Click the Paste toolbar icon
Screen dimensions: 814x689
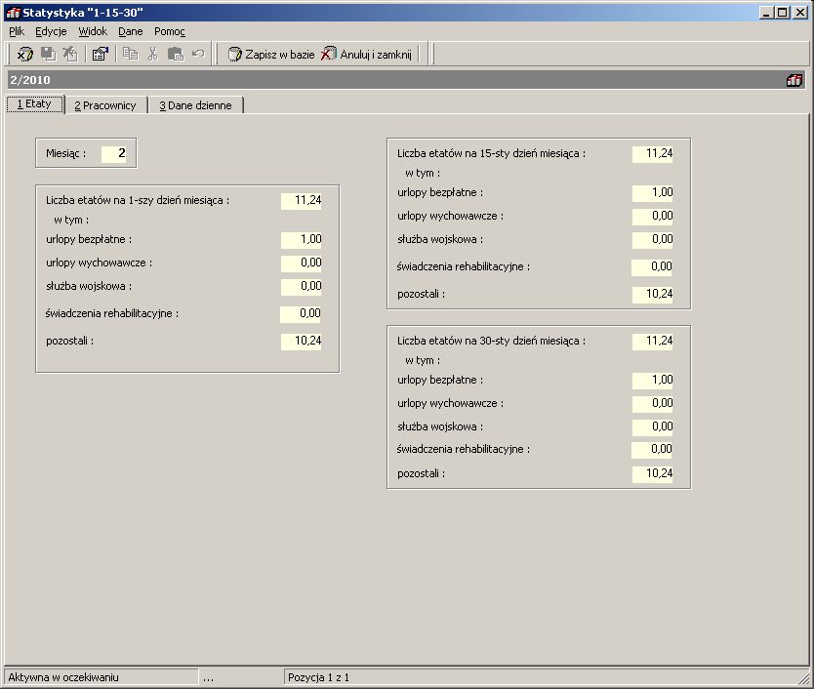pyautogui.click(x=176, y=54)
